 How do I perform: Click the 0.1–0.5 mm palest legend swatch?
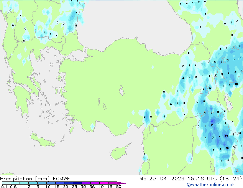pos(7,183)
